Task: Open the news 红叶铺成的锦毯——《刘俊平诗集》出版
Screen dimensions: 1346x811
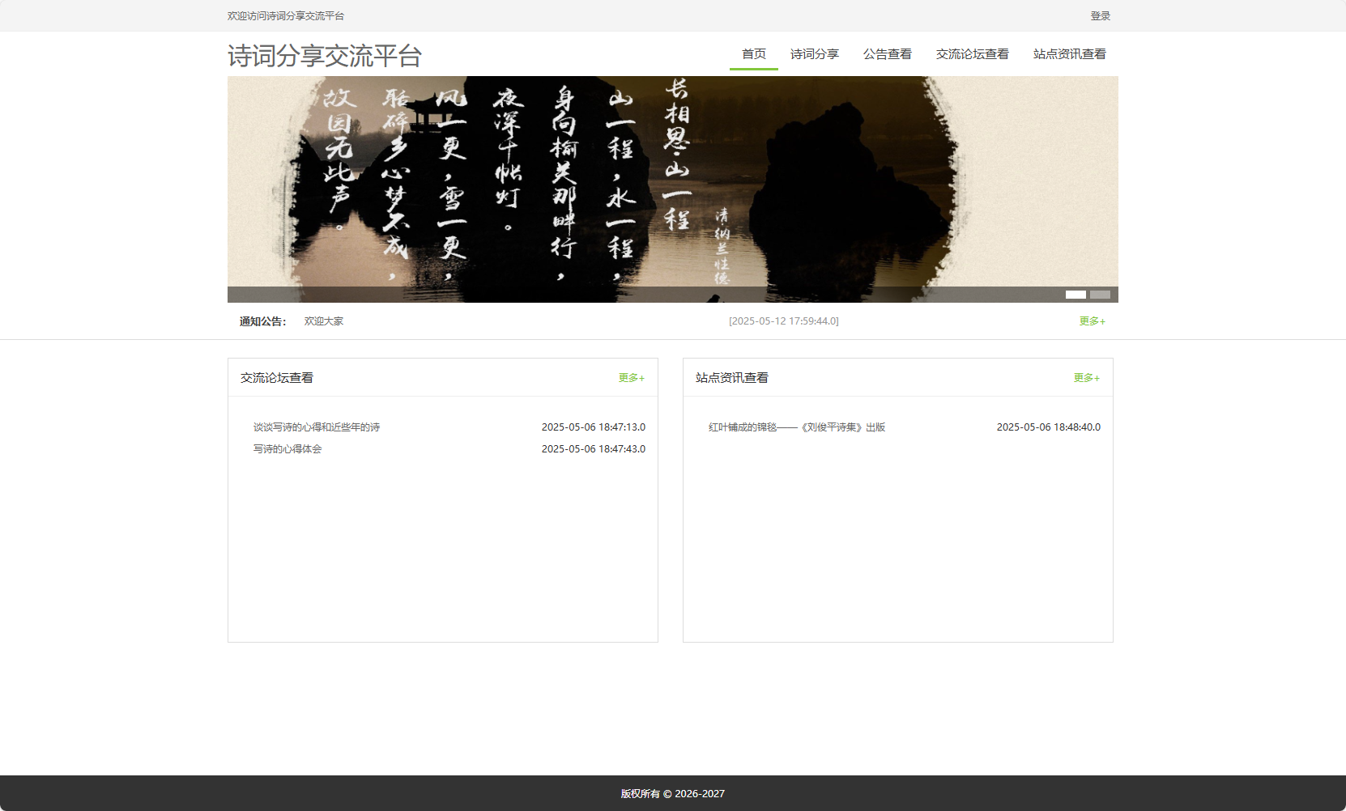Action: (x=797, y=427)
